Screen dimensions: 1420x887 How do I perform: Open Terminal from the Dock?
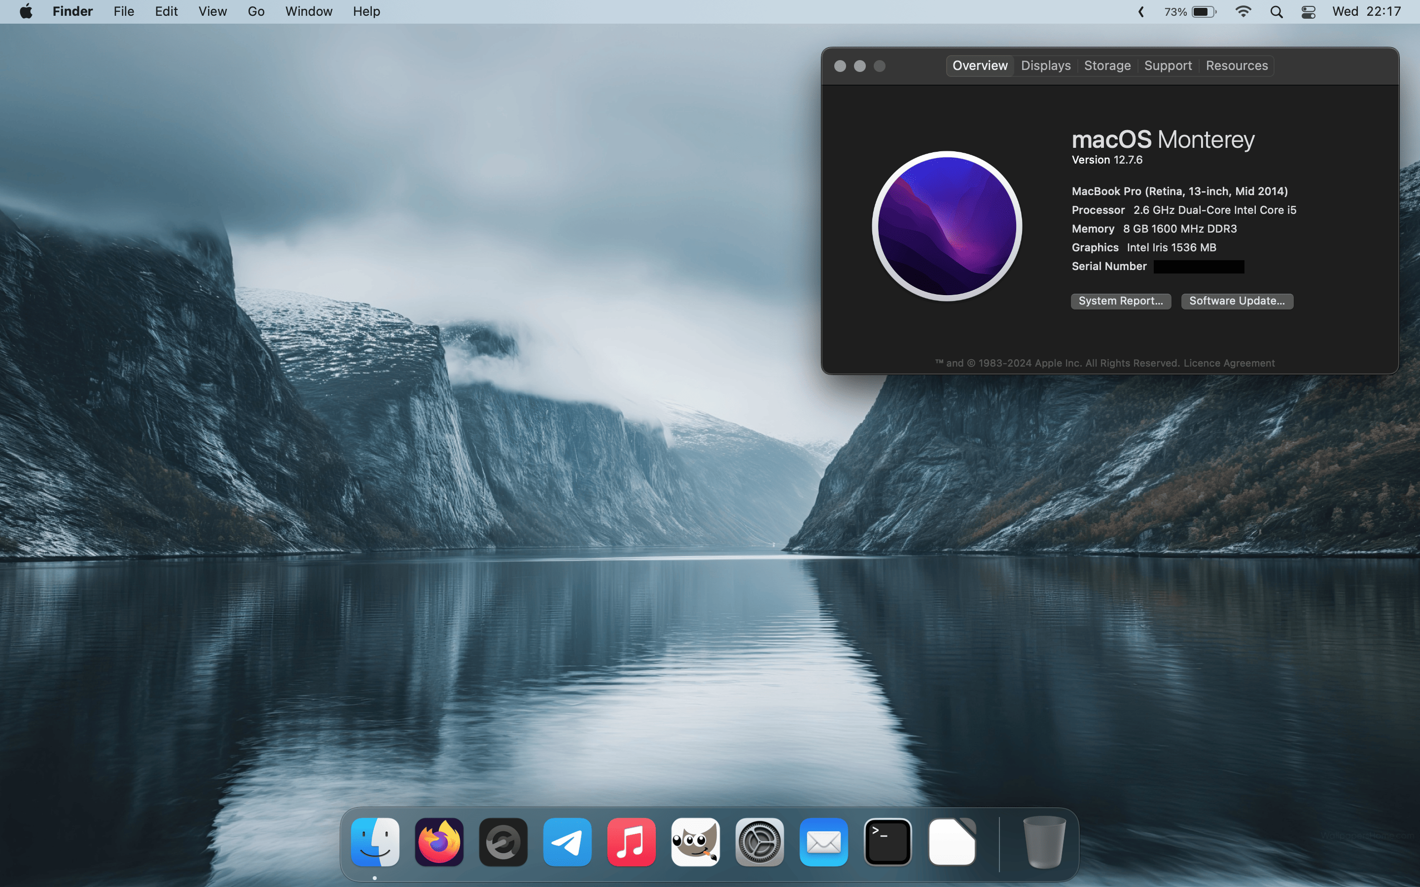click(x=888, y=842)
